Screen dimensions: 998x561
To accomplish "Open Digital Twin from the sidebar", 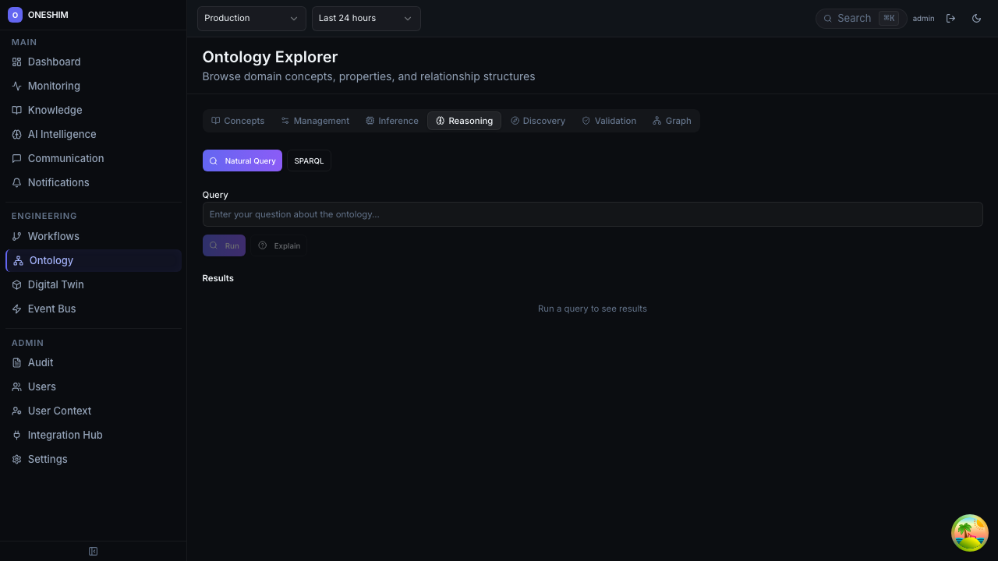I will 55,284.
